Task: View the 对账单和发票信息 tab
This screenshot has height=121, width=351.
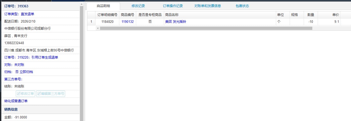Action: click(x=207, y=6)
